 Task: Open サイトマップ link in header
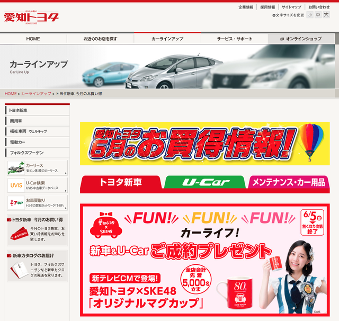click(x=291, y=7)
